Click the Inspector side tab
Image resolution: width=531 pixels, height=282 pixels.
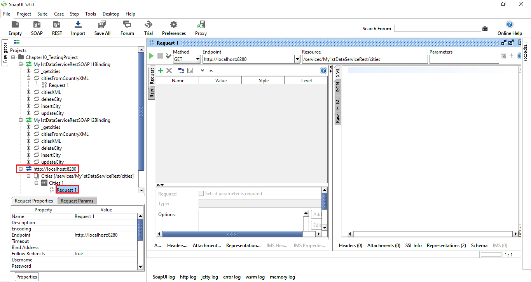(526, 52)
